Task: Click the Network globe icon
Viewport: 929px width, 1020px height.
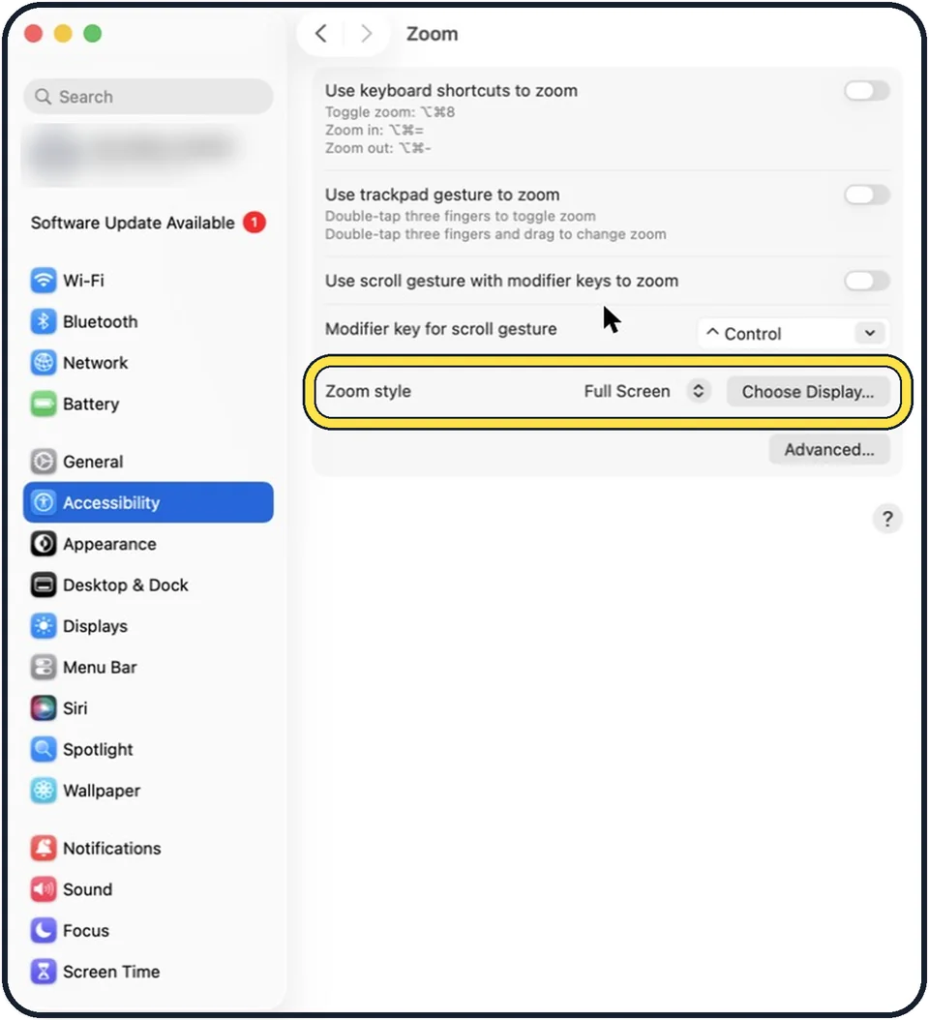Action: coord(44,362)
